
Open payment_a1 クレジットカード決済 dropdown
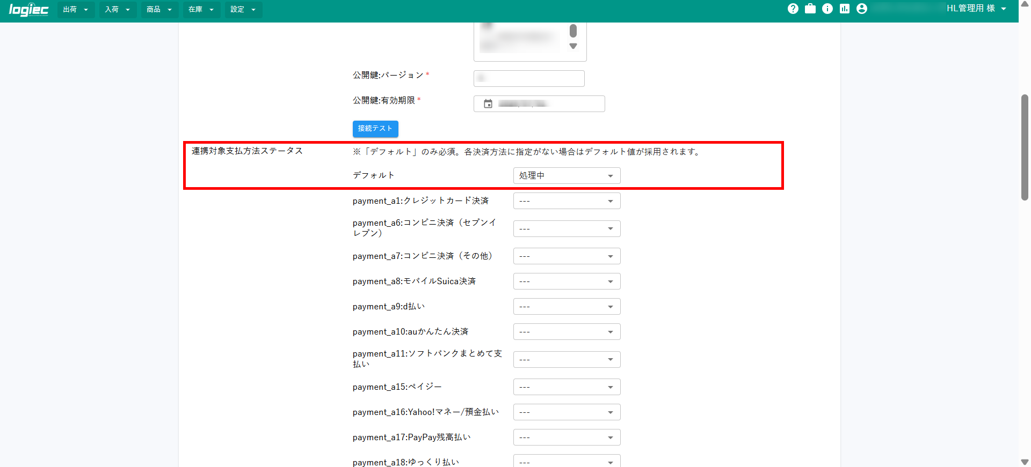567,201
